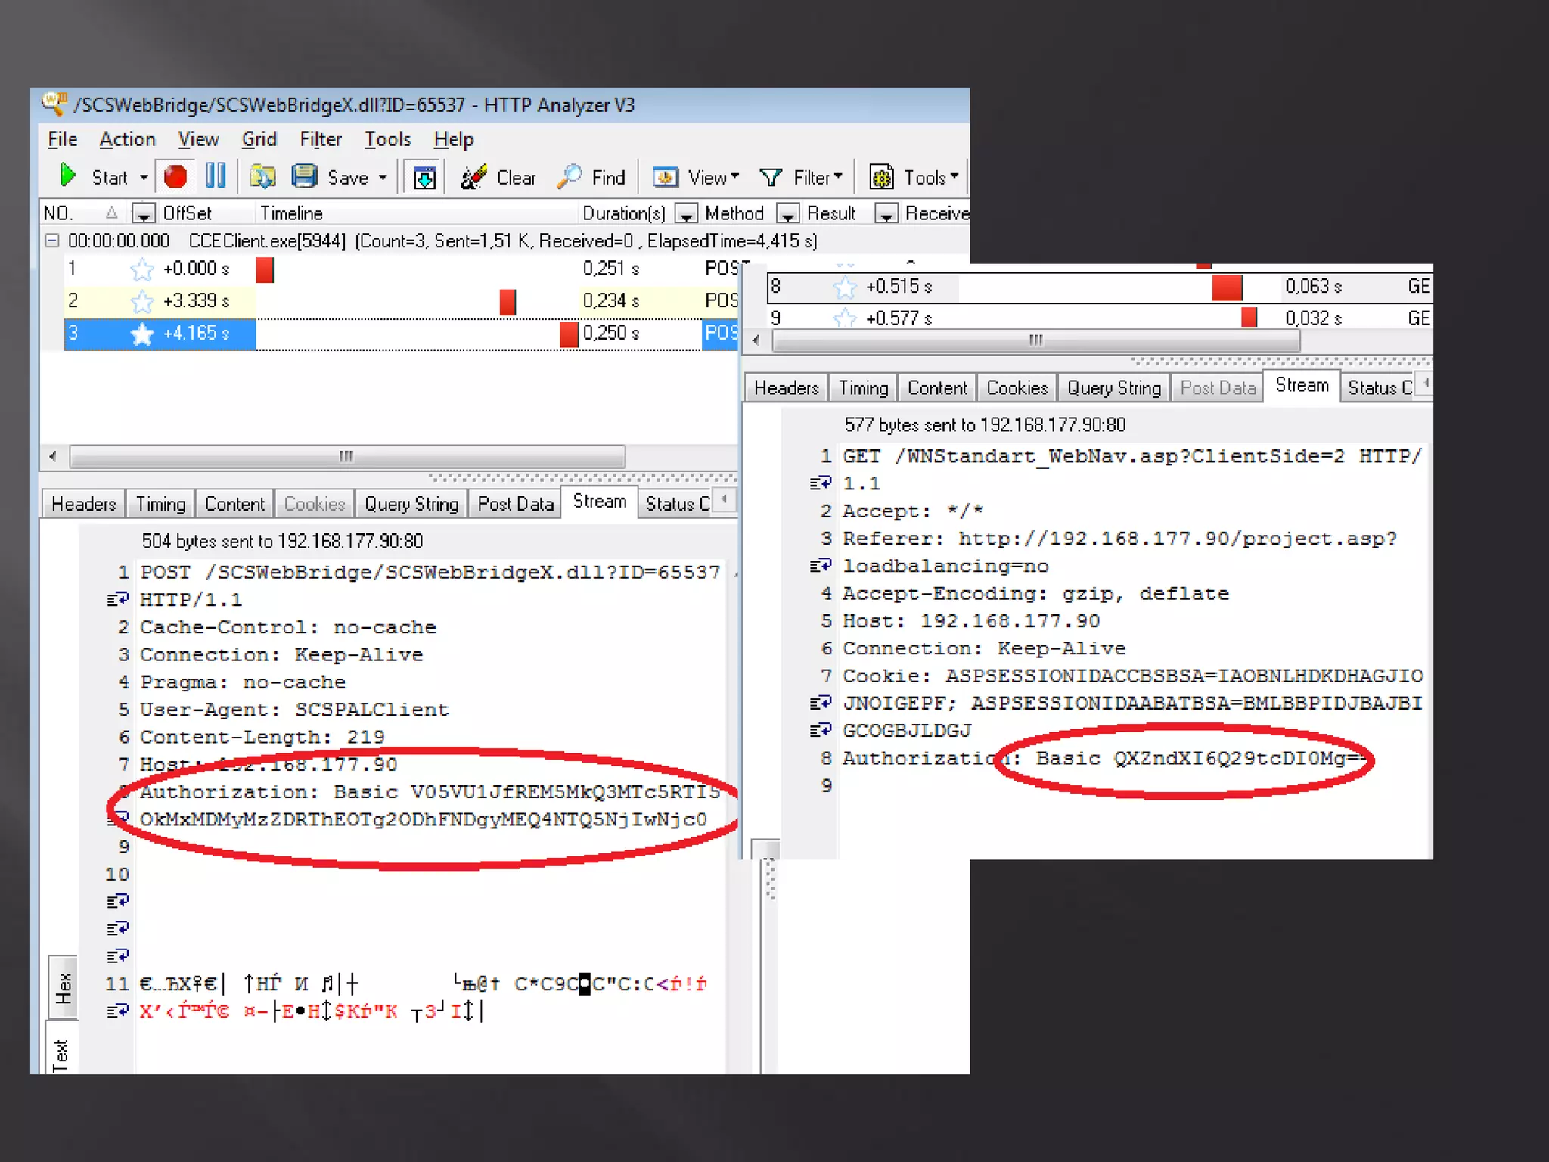Switch to the Post Data tab
The image size is (1549, 1162).
[x=515, y=505]
